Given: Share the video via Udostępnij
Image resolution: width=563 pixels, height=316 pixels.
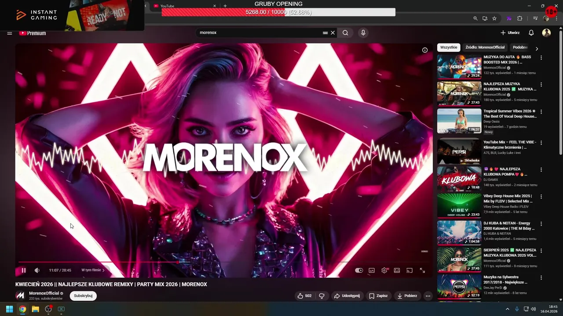Looking at the screenshot, I should click(347, 296).
